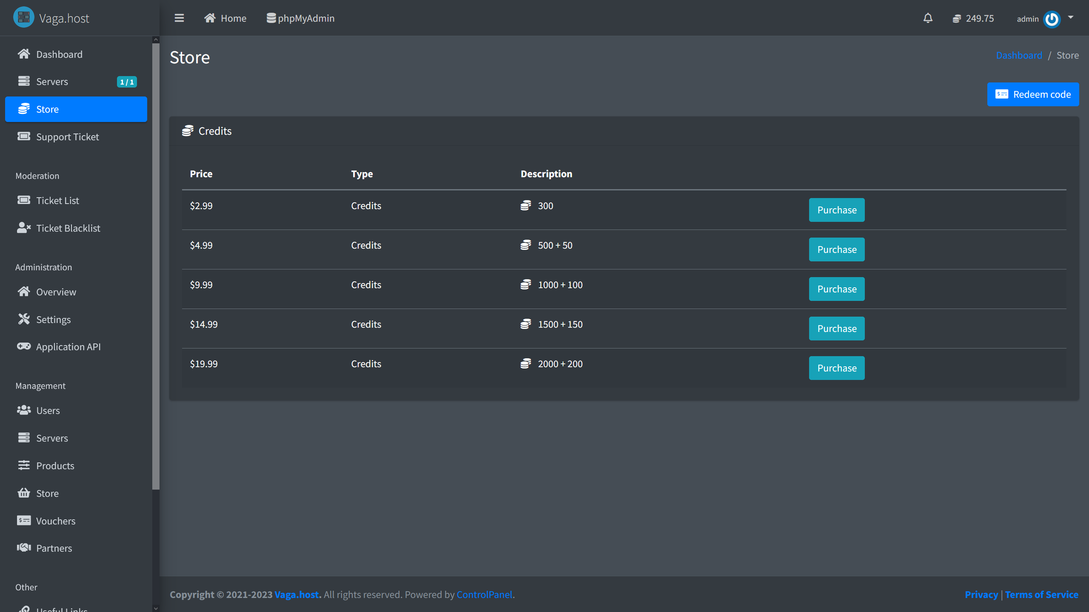This screenshot has width=1089, height=612.
Task: Open Ticket Blacklist in sidebar
Action: (68, 228)
